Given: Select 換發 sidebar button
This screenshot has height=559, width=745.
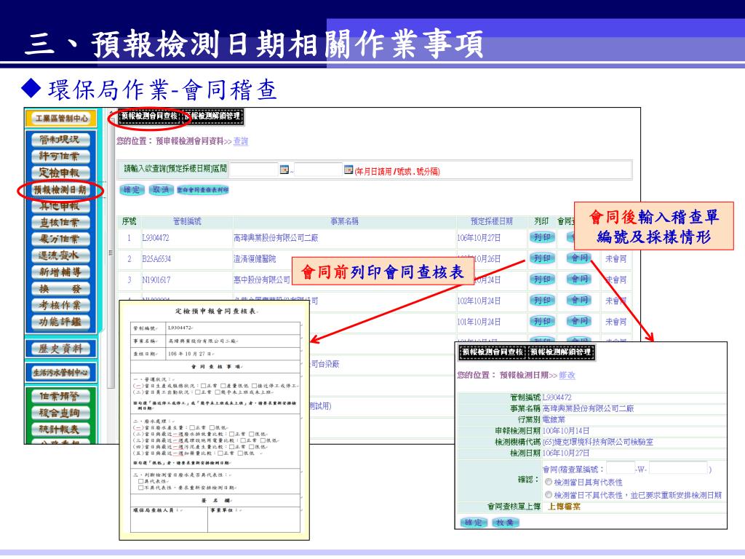Looking at the screenshot, I should (x=60, y=289).
